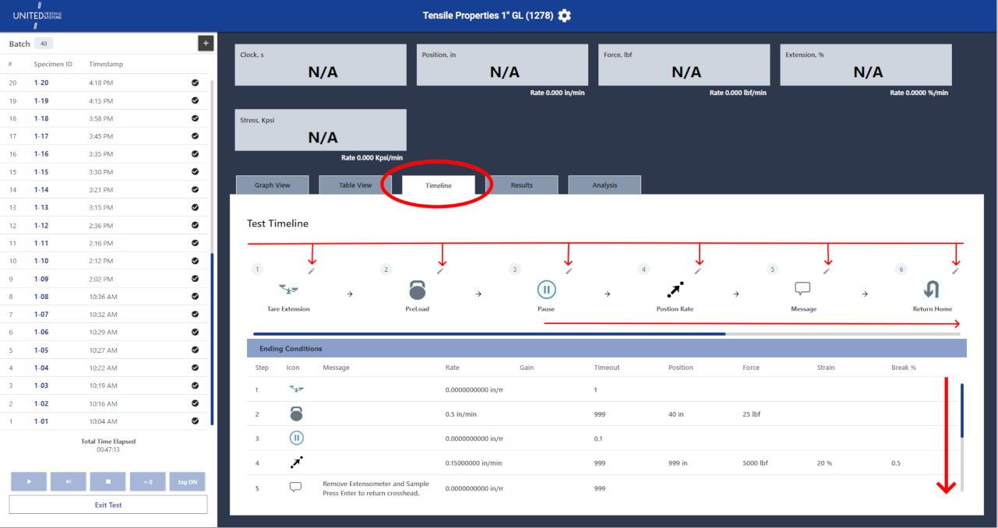The image size is (998, 528).
Task: Click the Exit Test button
Action: point(108,505)
